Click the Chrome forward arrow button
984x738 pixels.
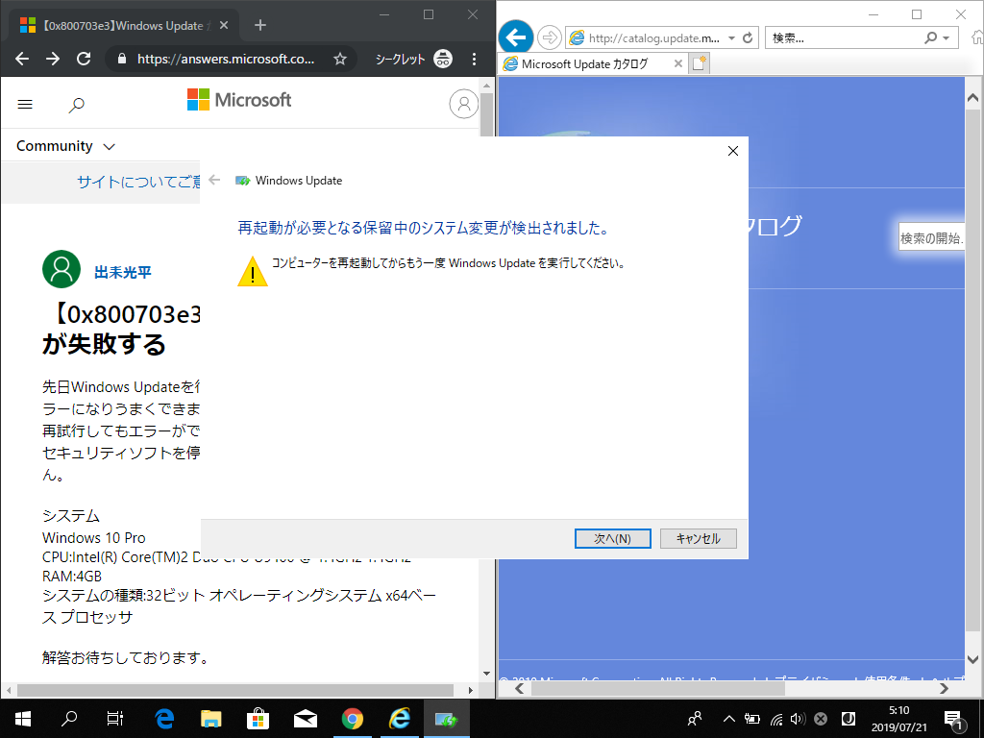pyautogui.click(x=53, y=59)
